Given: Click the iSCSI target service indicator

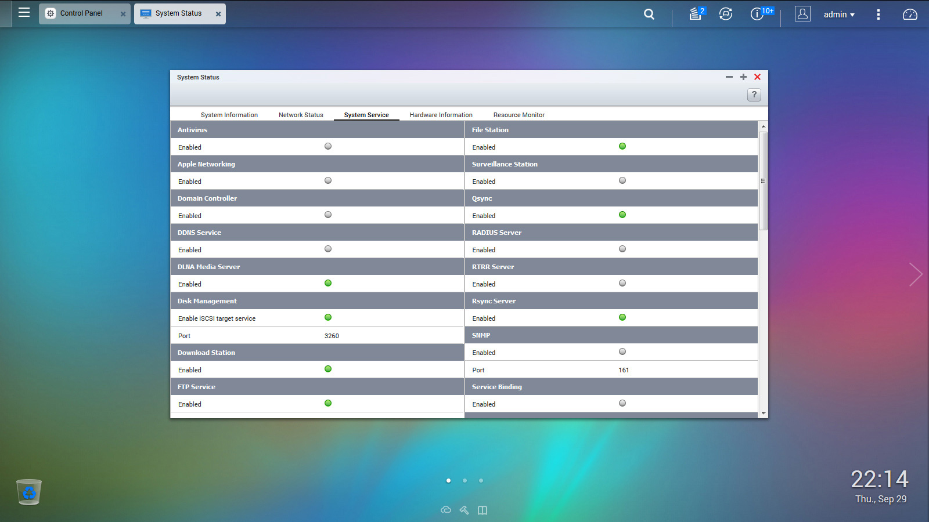Looking at the screenshot, I should click(x=328, y=317).
